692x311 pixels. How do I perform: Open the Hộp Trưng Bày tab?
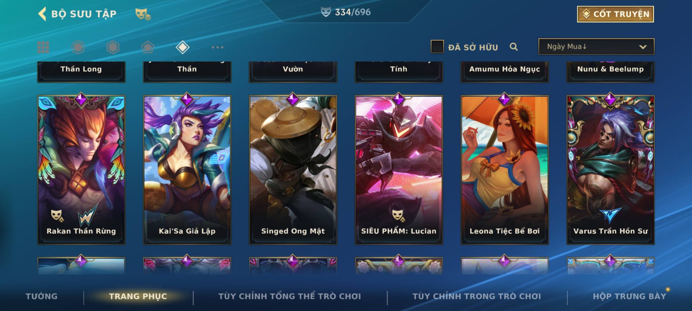(629, 296)
